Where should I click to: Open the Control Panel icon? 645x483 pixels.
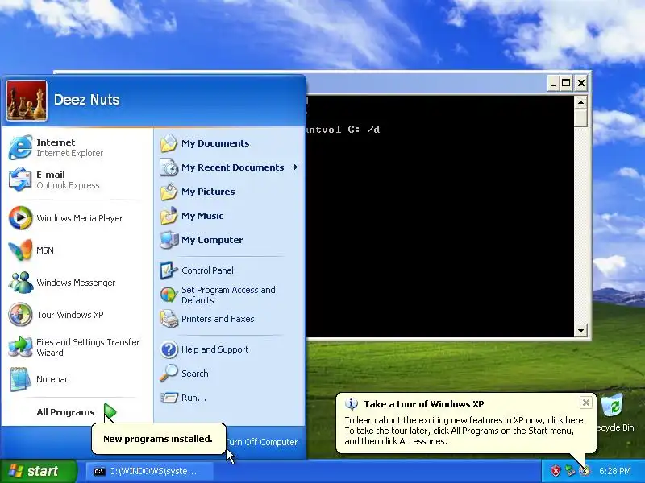[169, 270]
